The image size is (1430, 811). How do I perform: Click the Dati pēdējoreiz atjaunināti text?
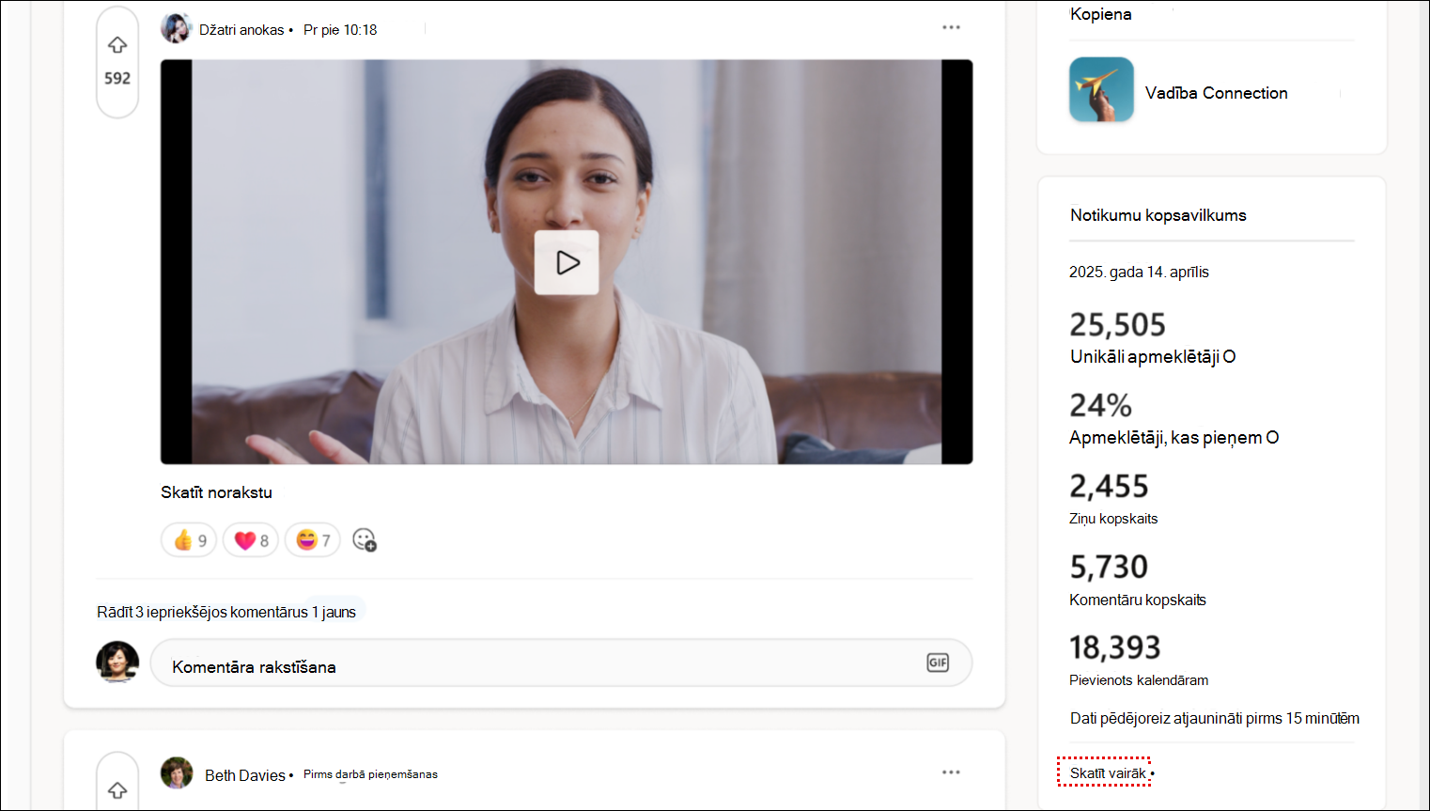tap(1215, 719)
